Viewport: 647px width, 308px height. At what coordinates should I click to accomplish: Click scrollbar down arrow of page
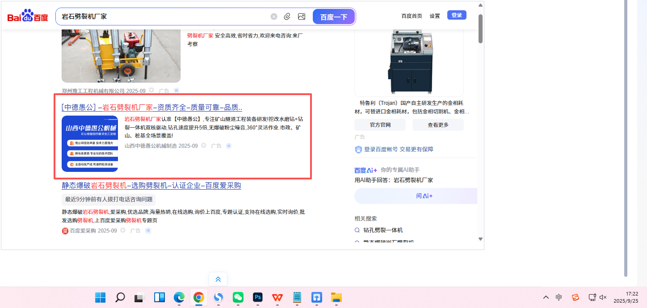[480, 239]
